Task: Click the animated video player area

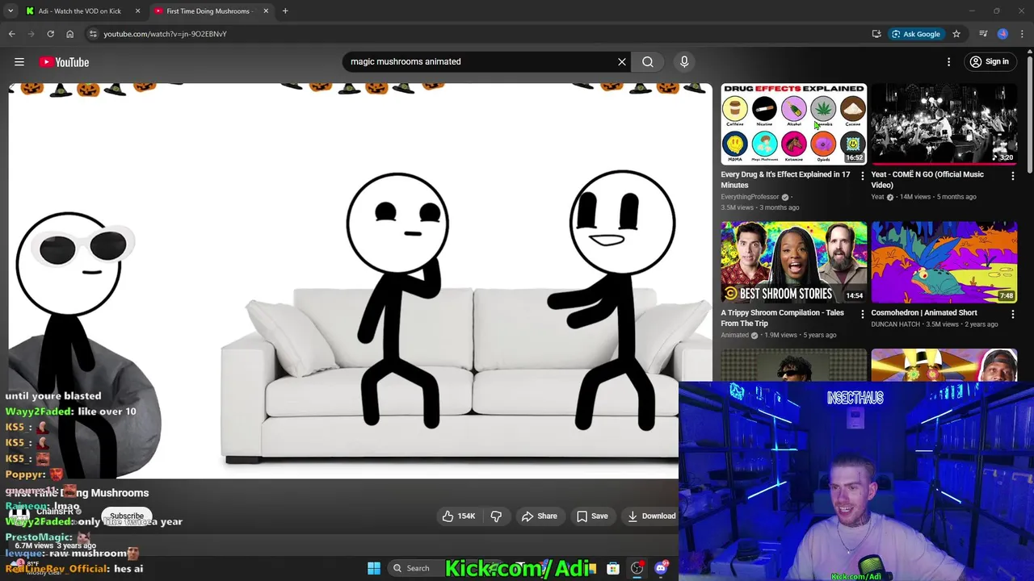Action: click(360, 281)
